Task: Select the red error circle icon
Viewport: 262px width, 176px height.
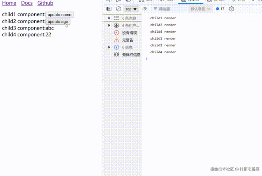Action: click(116, 33)
